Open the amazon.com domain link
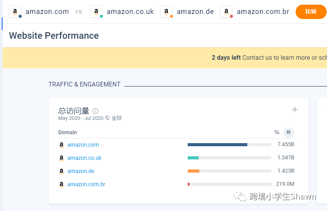 point(83,145)
